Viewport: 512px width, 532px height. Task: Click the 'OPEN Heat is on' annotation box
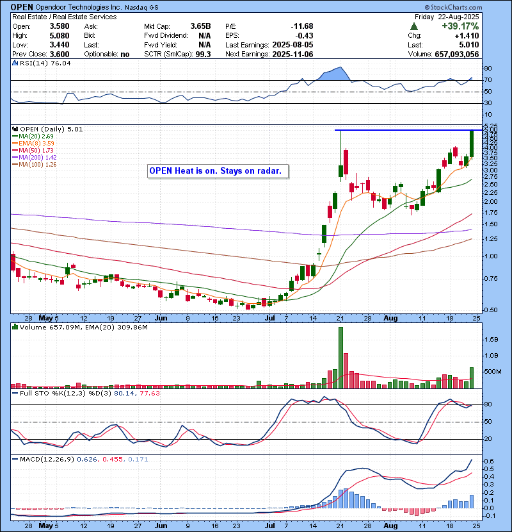click(218, 171)
